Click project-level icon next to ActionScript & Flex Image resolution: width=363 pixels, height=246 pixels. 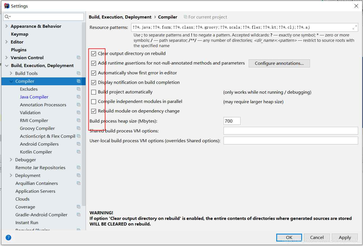(x=79, y=136)
